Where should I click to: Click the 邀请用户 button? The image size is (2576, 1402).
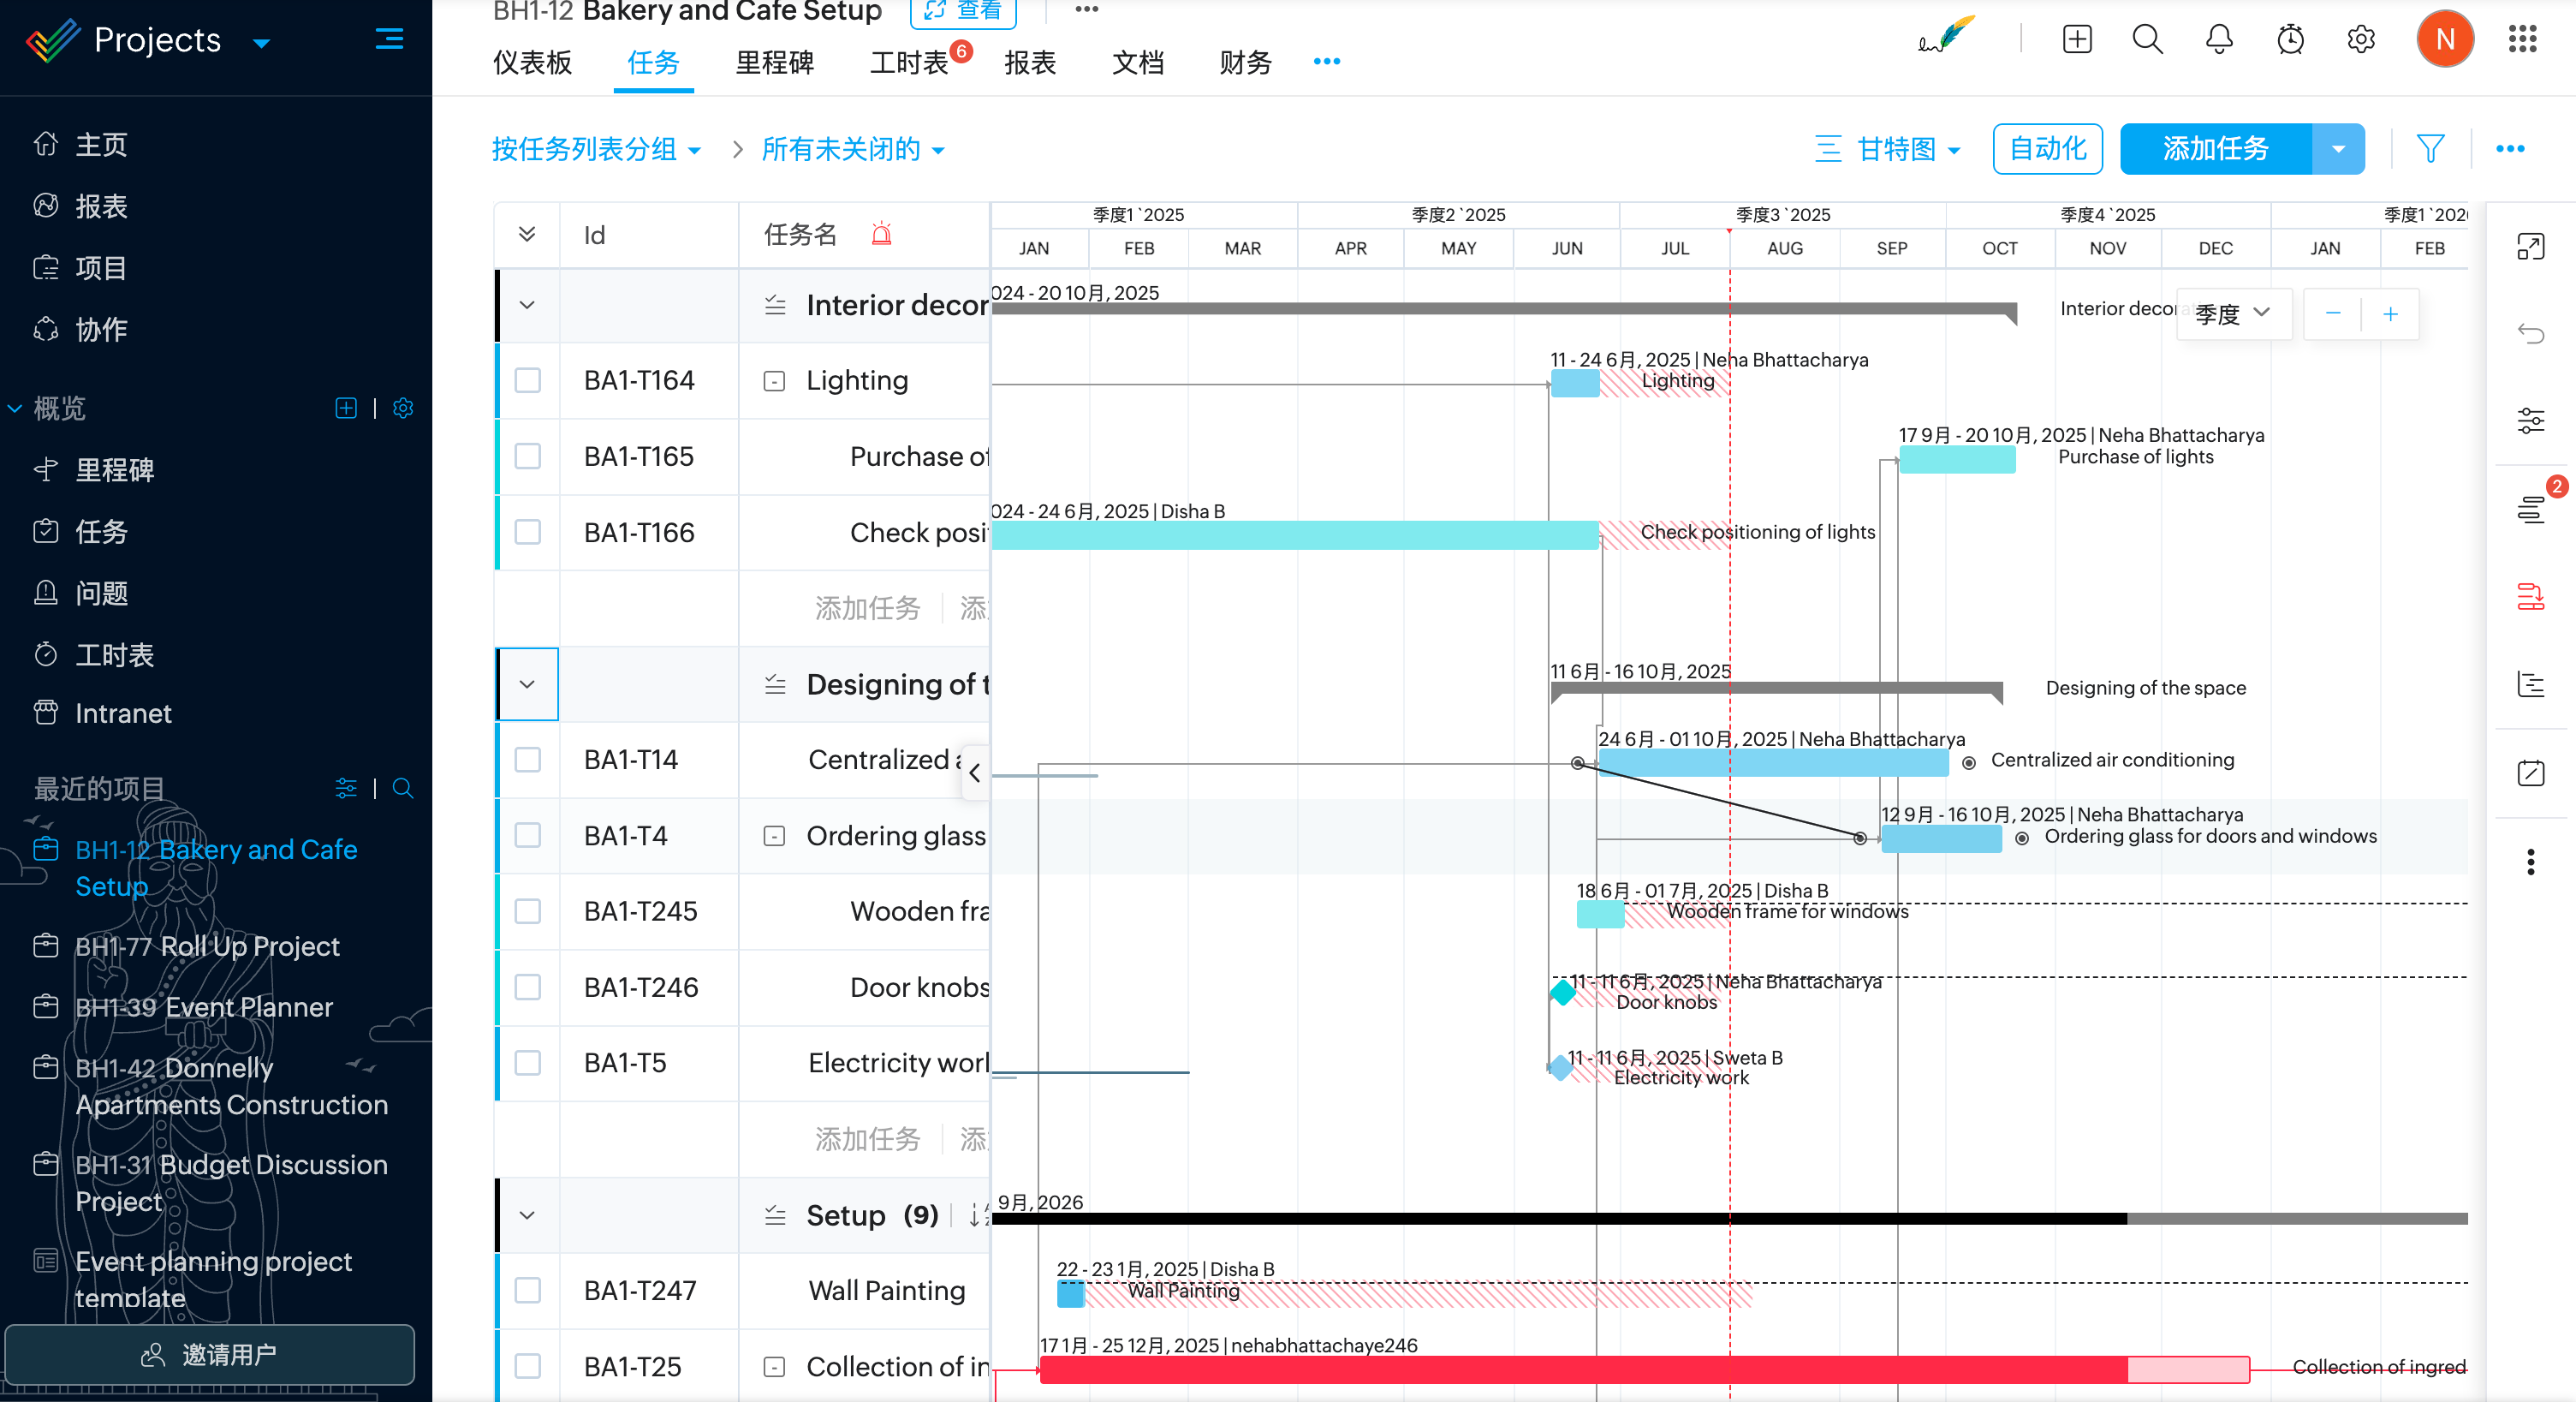(210, 1354)
